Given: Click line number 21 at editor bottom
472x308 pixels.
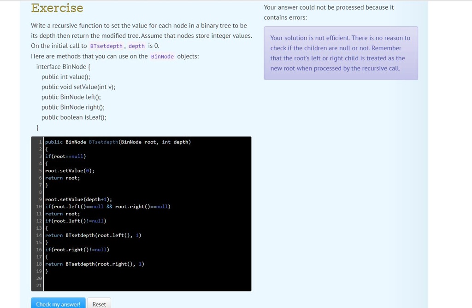Looking at the screenshot, I should [39, 285].
